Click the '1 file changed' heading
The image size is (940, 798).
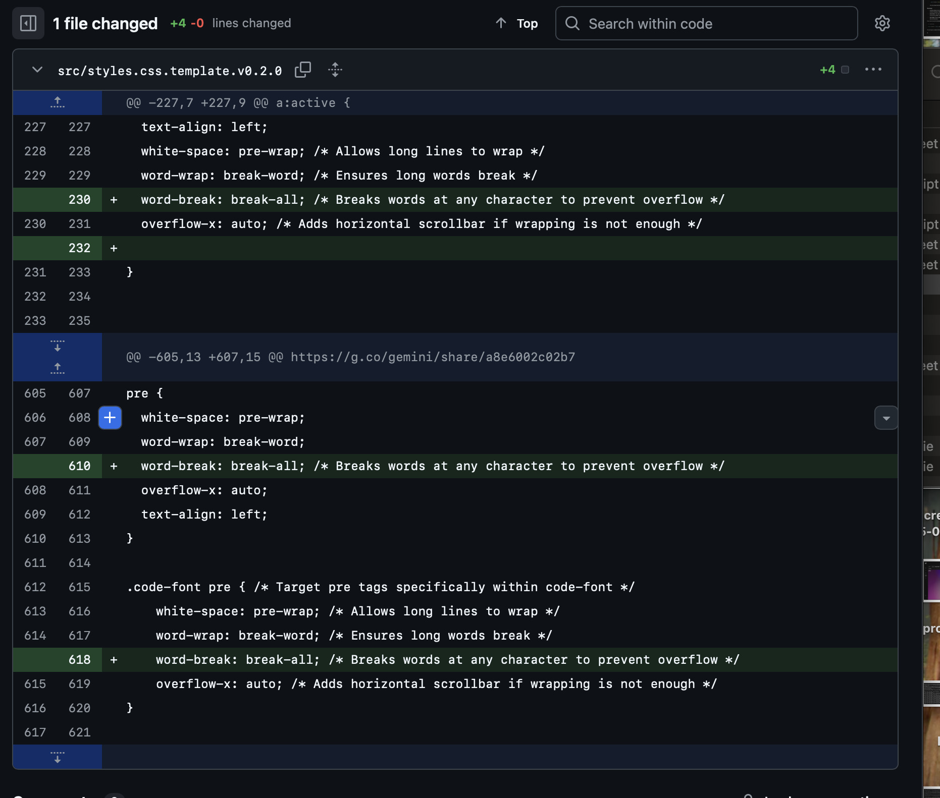(x=105, y=23)
